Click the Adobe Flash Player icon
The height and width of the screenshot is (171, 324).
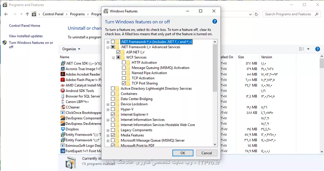pos(63,80)
